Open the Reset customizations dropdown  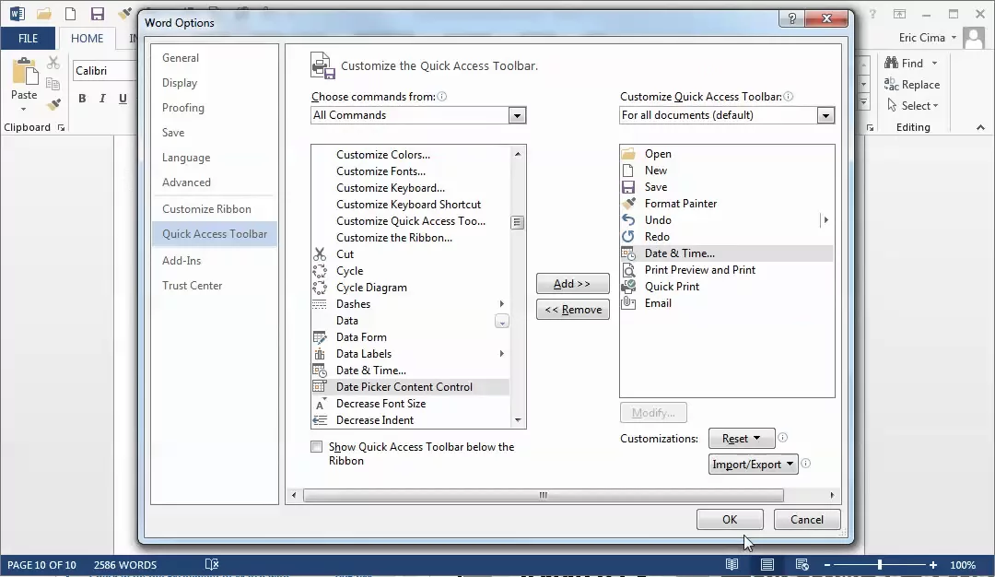tap(742, 439)
